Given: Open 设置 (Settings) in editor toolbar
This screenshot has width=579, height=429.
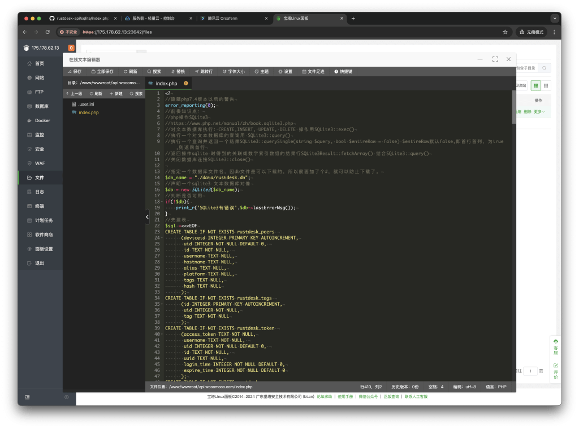Looking at the screenshot, I should click(x=285, y=72).
